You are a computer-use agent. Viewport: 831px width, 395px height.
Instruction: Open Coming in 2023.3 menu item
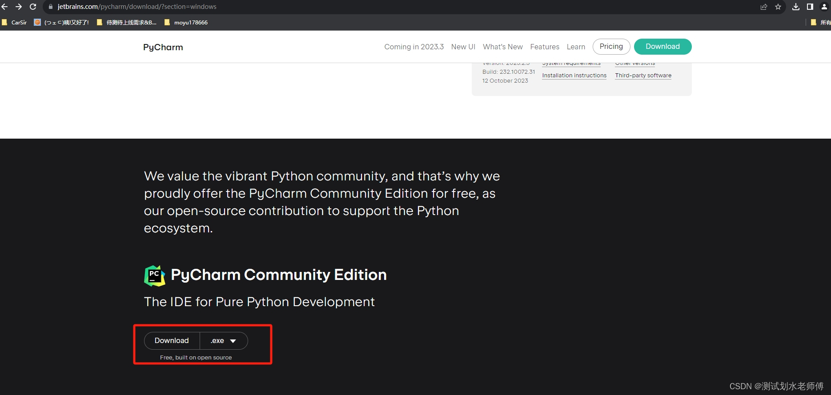[x=414, y=47]
